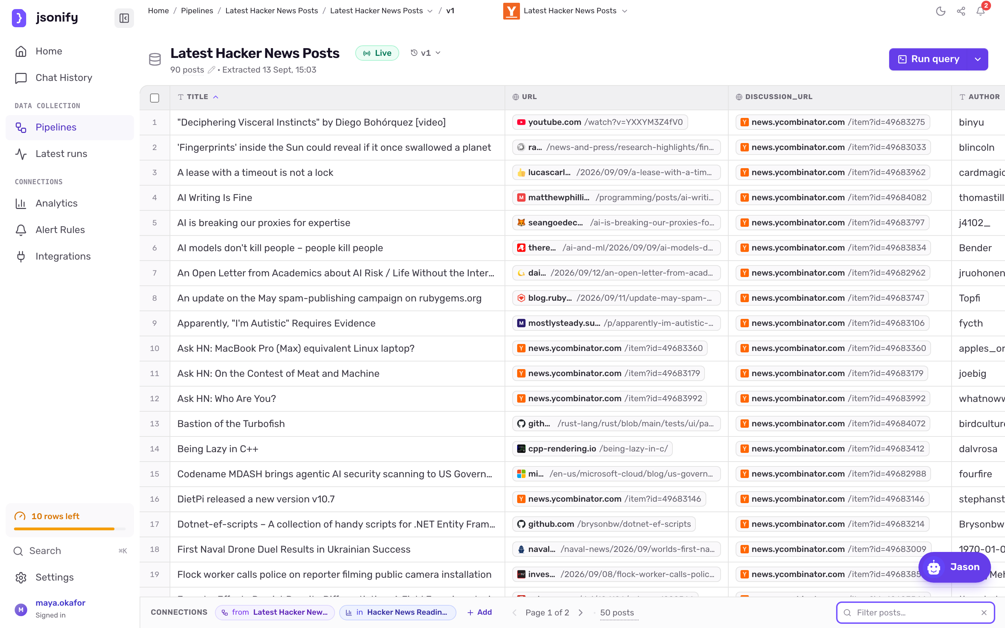Expand the header pipeline selector chevron

pos(625,11)
